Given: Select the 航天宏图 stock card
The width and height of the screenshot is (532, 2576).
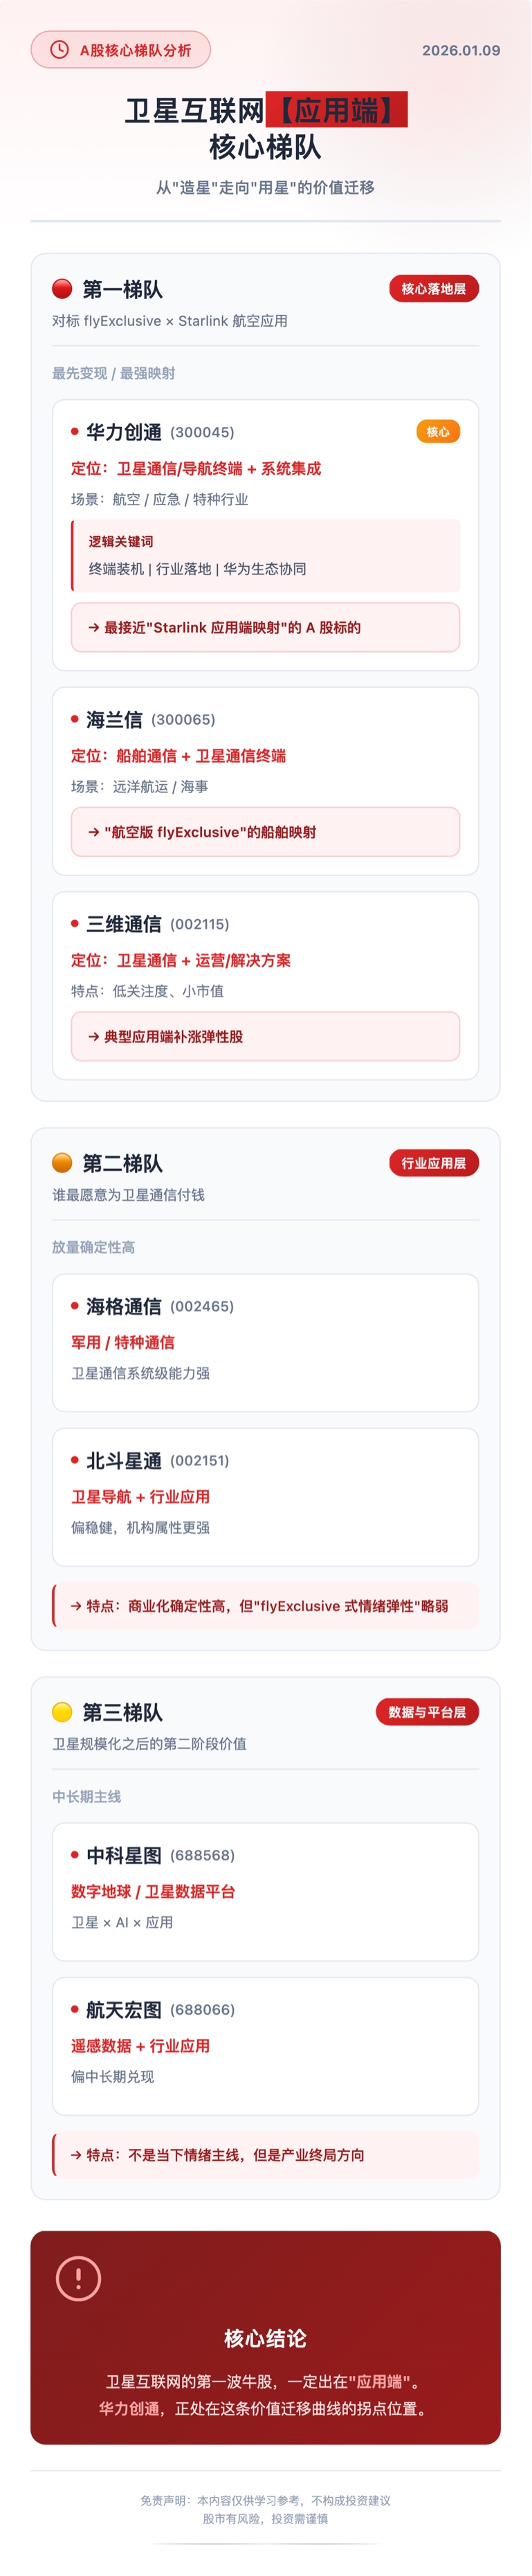Looking at the screenshot, I should click(265, 2044).
